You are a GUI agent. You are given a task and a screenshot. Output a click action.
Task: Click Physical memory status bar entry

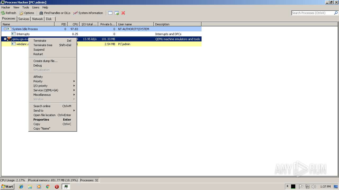(53, 180)
